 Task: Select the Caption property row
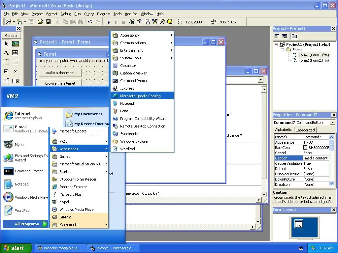click(x=302, y=158)
